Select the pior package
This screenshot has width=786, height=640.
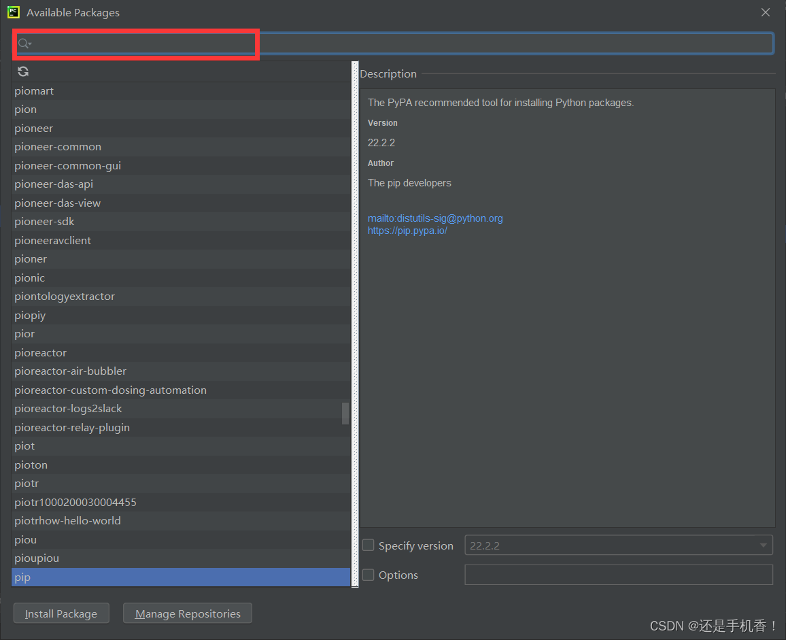pos(181,334)
